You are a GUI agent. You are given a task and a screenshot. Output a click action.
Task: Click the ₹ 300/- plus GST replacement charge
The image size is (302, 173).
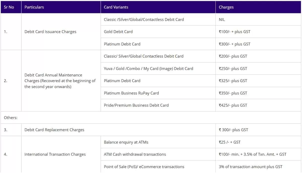tap(234, 130)
